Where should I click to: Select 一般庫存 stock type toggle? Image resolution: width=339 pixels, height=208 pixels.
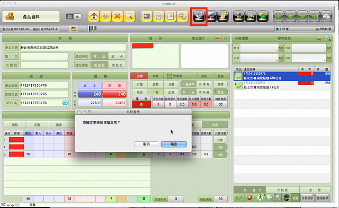(189, 84)
